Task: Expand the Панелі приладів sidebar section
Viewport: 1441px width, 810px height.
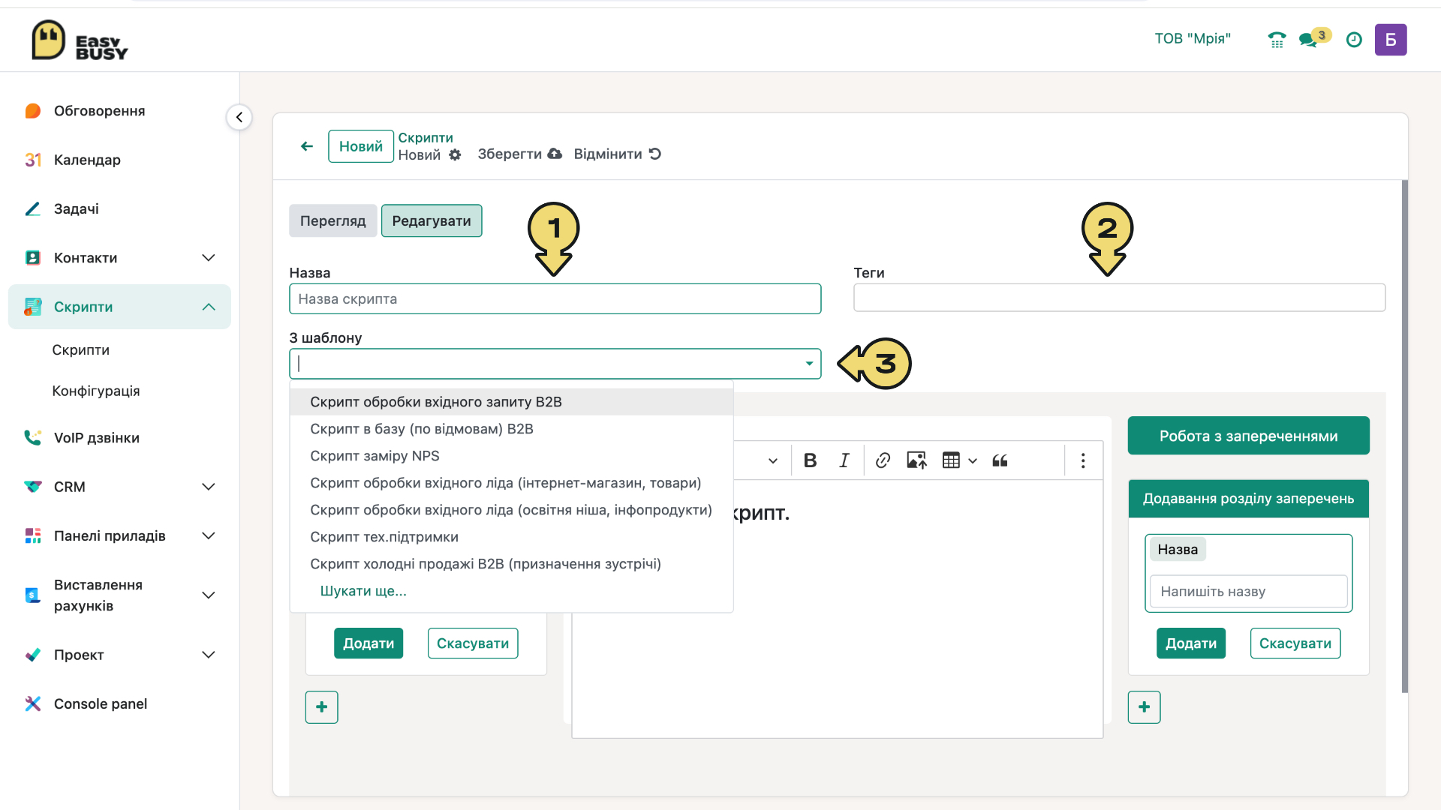Action: point(209,535)
